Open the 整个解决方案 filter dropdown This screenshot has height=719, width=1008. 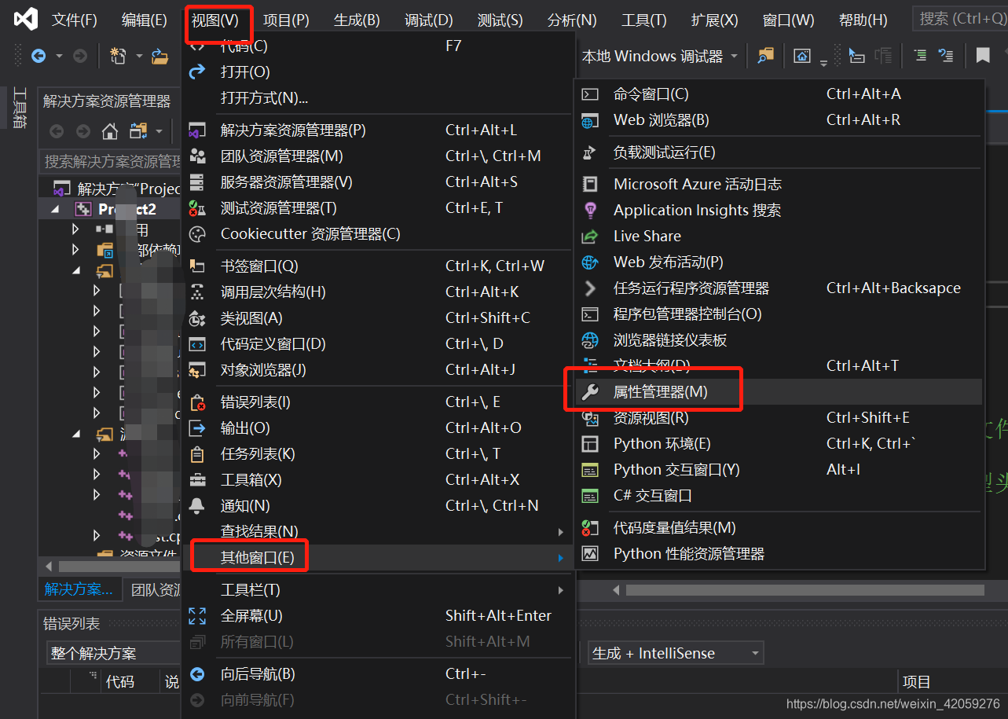113,653
